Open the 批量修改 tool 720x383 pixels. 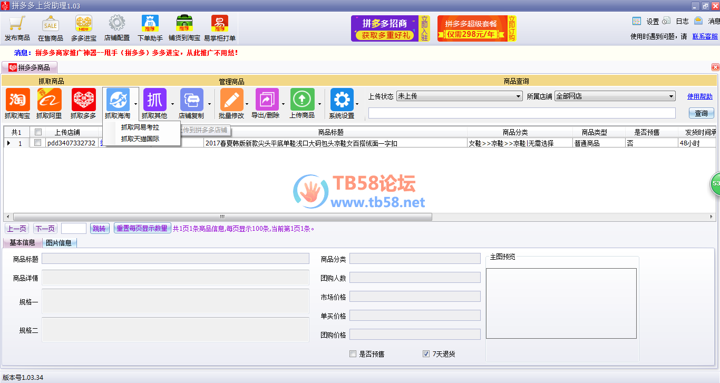tap(231, 100)
